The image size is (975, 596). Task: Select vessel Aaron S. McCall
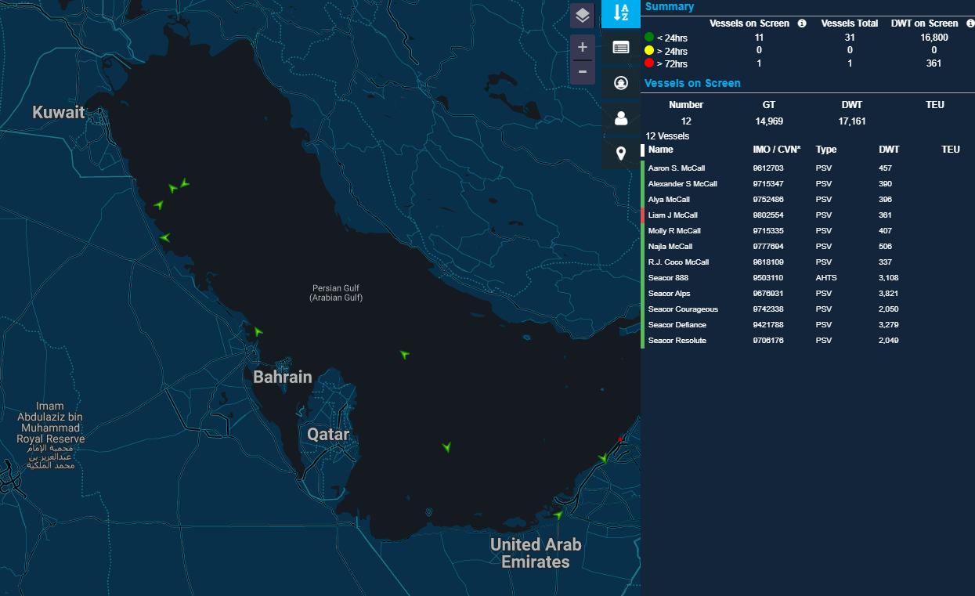(x=677, y=168)
